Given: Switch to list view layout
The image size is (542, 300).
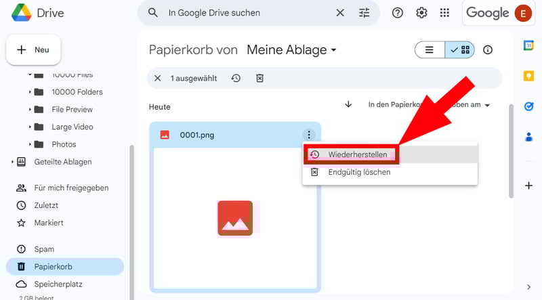Looking at the screenshot, I should (430, 50).
